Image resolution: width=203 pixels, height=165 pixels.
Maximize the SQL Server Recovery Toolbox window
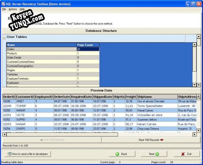click(x=194, y=4)
